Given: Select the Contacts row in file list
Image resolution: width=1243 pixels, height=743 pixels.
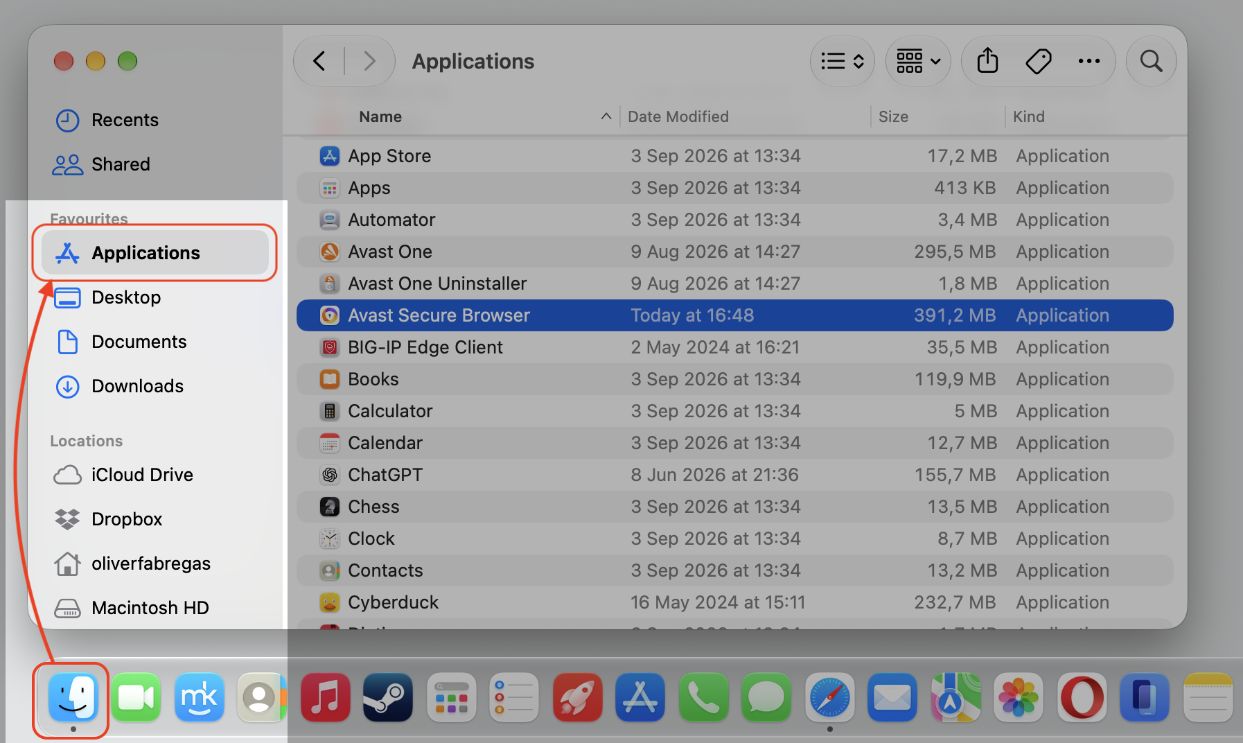Looking at the screenshot, I should pyautogui.click(x=735, y=570).
